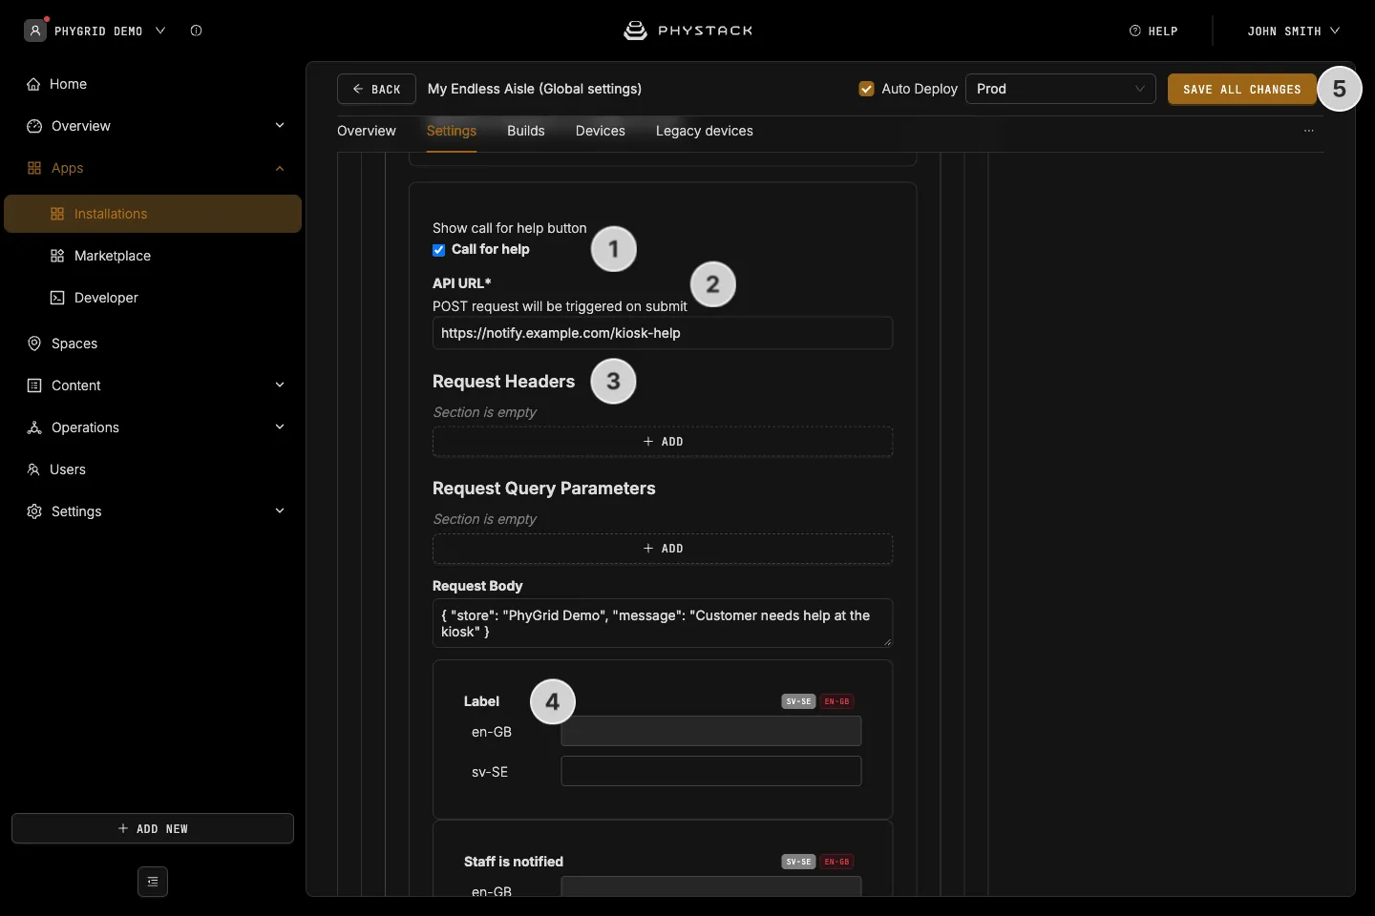Select EN-GB language toggle for Label
Viewport: 1375px width, 916px height.
tap(836, 701)
